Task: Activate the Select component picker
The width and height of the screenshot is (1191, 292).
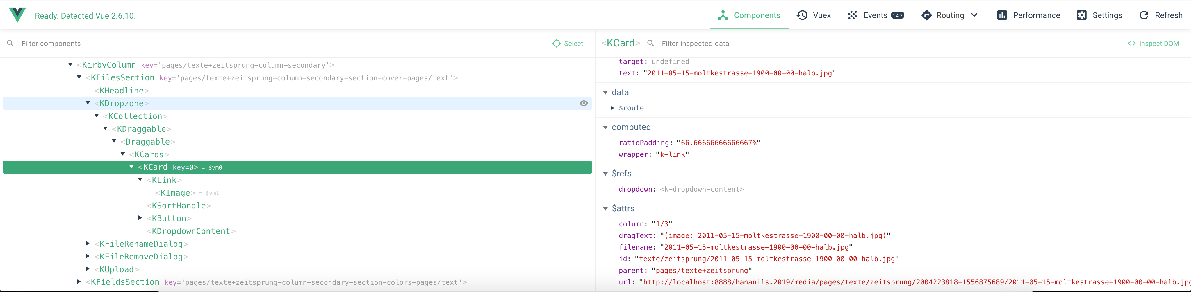Action: pos(568,43)
